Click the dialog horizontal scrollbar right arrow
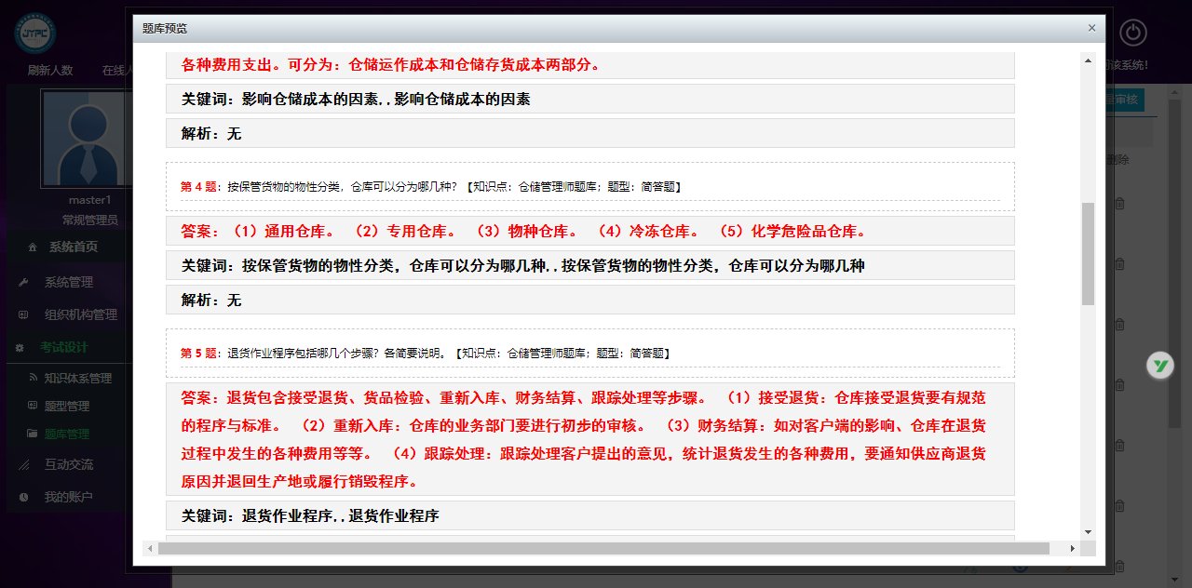Viewport: 1192px width, 588px height. pos(1073,549)
